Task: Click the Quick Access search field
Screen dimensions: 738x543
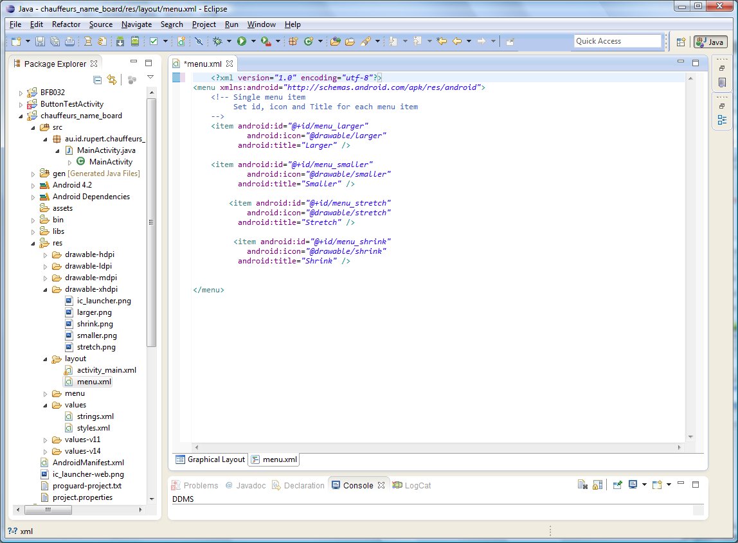Action: pos(618,41)
